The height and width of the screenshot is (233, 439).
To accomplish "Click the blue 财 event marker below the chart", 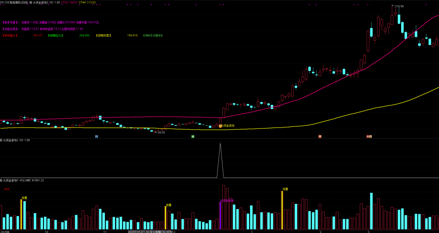I will point(96,137).
